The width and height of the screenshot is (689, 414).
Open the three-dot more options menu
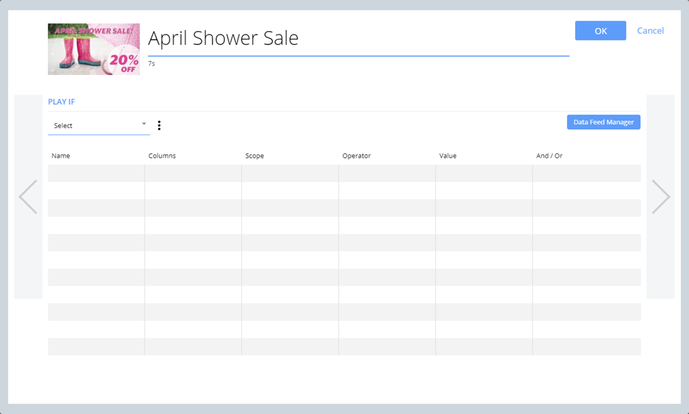[x=159, y=125]
